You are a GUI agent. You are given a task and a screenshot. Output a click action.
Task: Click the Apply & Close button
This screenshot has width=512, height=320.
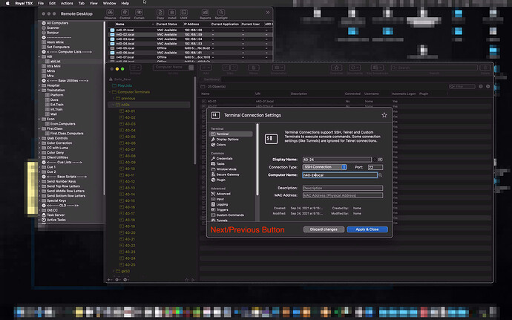tap(367, 229)
